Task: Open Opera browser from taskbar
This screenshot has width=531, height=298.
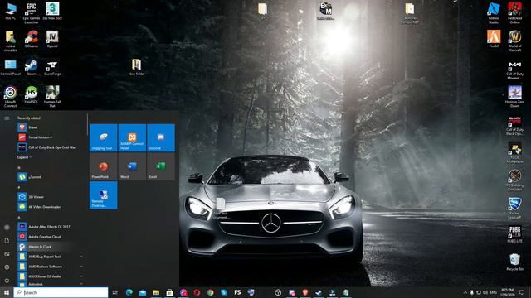Action: pos(197,292)
